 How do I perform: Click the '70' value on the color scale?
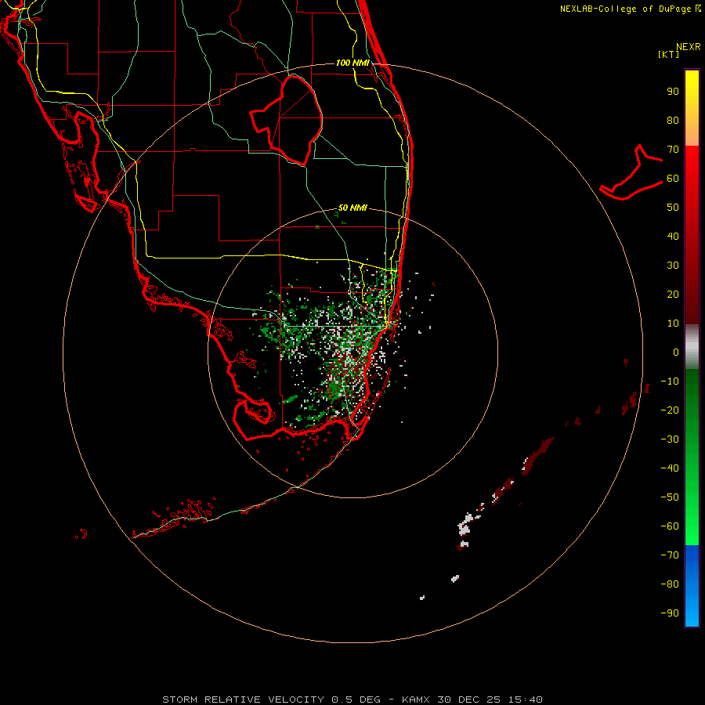pyautogui.click(x=673, y=150)
